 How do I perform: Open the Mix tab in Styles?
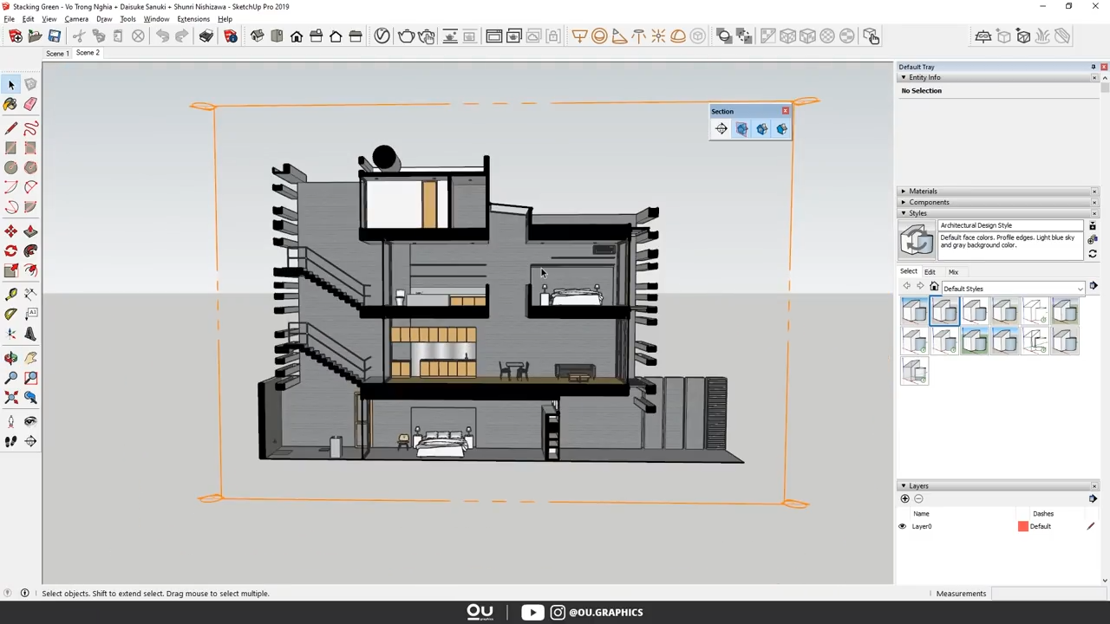pos(953,272)
